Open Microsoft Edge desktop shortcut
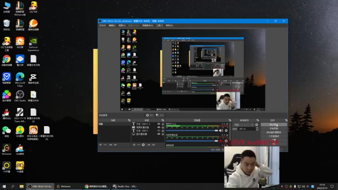 point(20,80)
